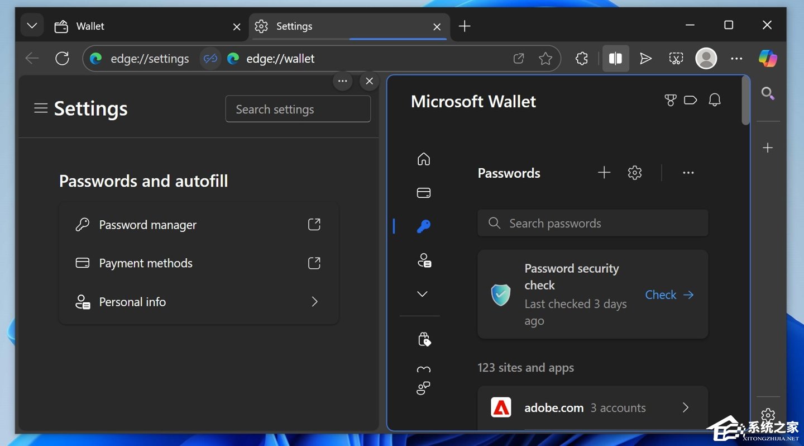804x446 pixels.
Task: Close the Wallet tab
Action: coord(237,26)
